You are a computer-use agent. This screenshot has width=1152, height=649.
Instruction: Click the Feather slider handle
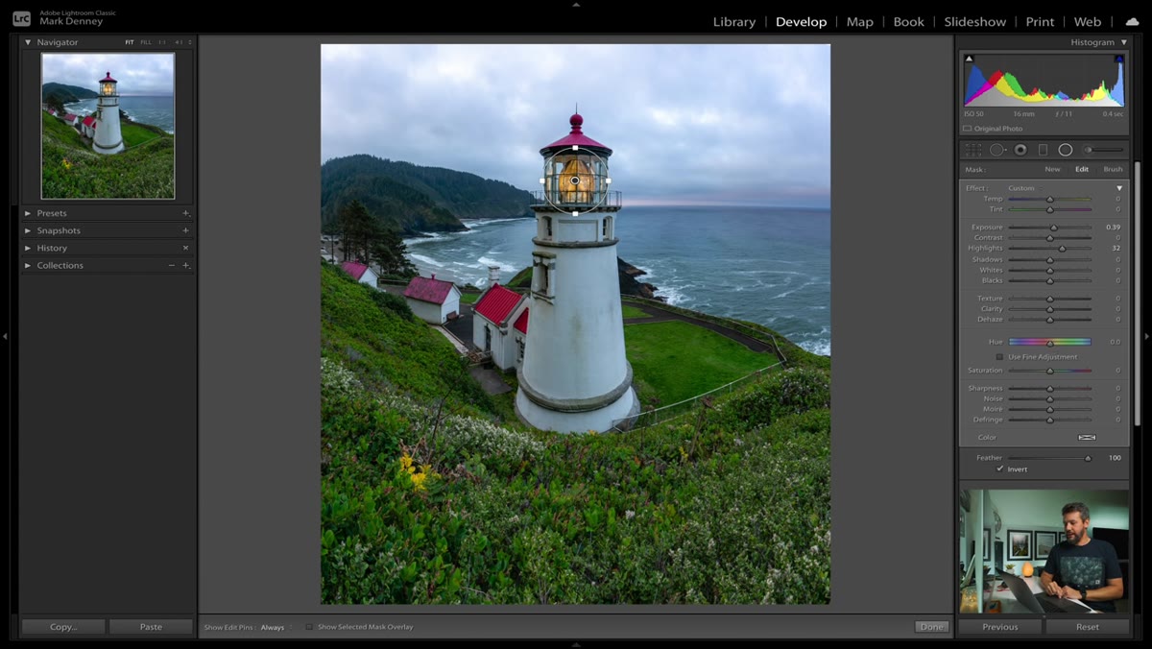point(1088,458)
